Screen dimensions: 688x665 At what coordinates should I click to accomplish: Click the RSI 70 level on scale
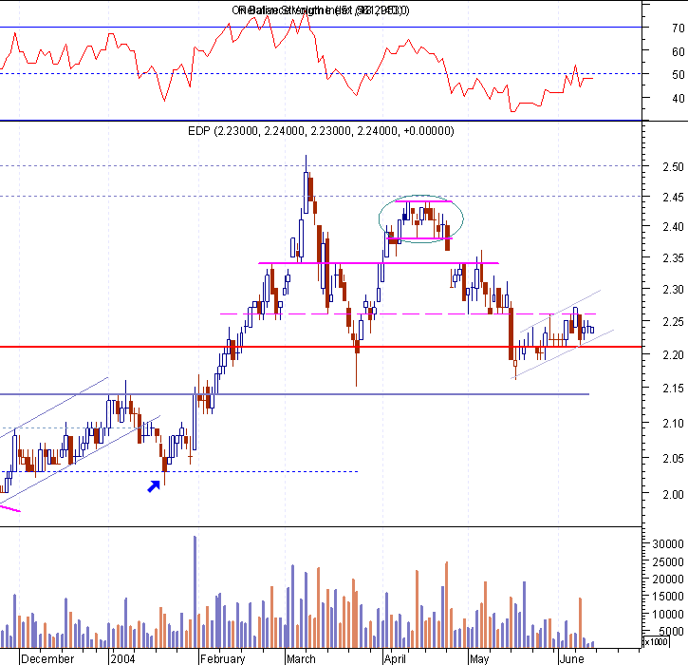click(678, 28)
